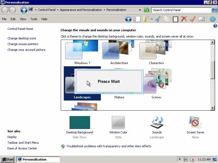Image resolution: width=218 pixels, height=163 pixels.
Task: Open the Display link under See also
Action: point(12,137)
